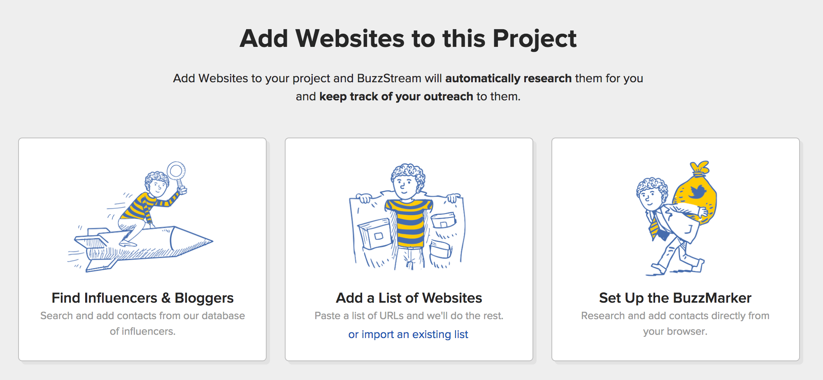Click the tied knot atop the yellow bag
Viewport: 823px width, 380px height.
pyautogui.click(x=700, y=168)
